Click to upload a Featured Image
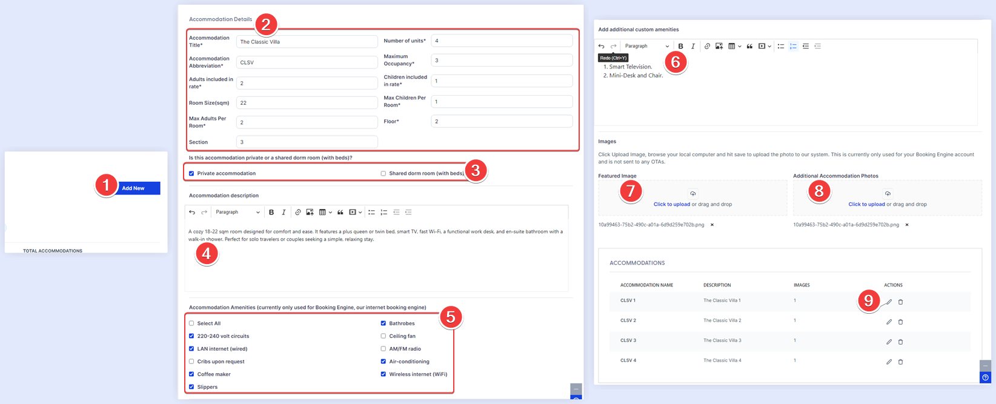The image size is (996, 404). (671, 204)
